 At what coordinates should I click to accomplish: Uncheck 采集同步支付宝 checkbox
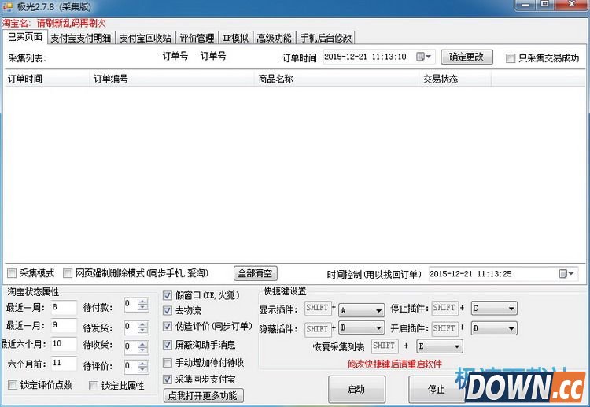[x=168, y=379]
